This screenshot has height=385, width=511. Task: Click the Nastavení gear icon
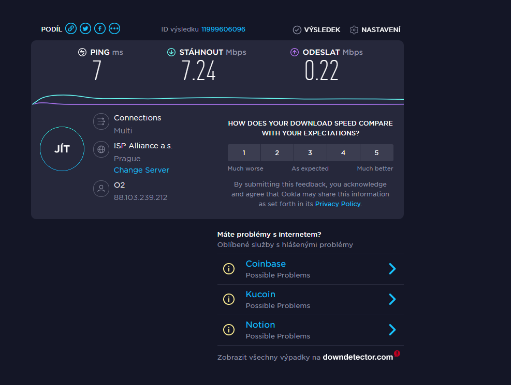(354, 30)
